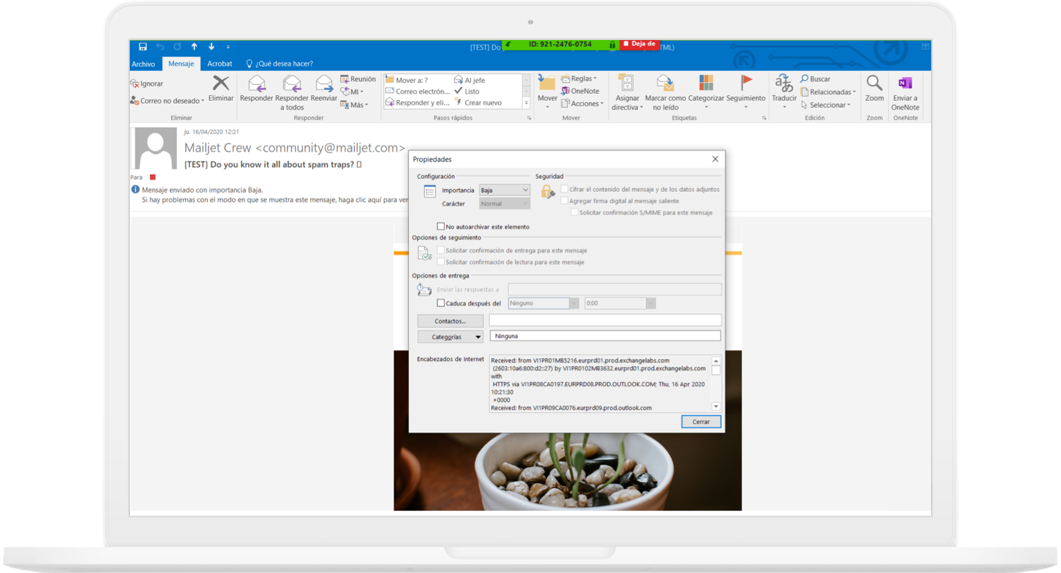The height and width of the screenshot is (573, 1061).
Task: Click ¿Qué desea hacer? search
Action: [280, 64]
